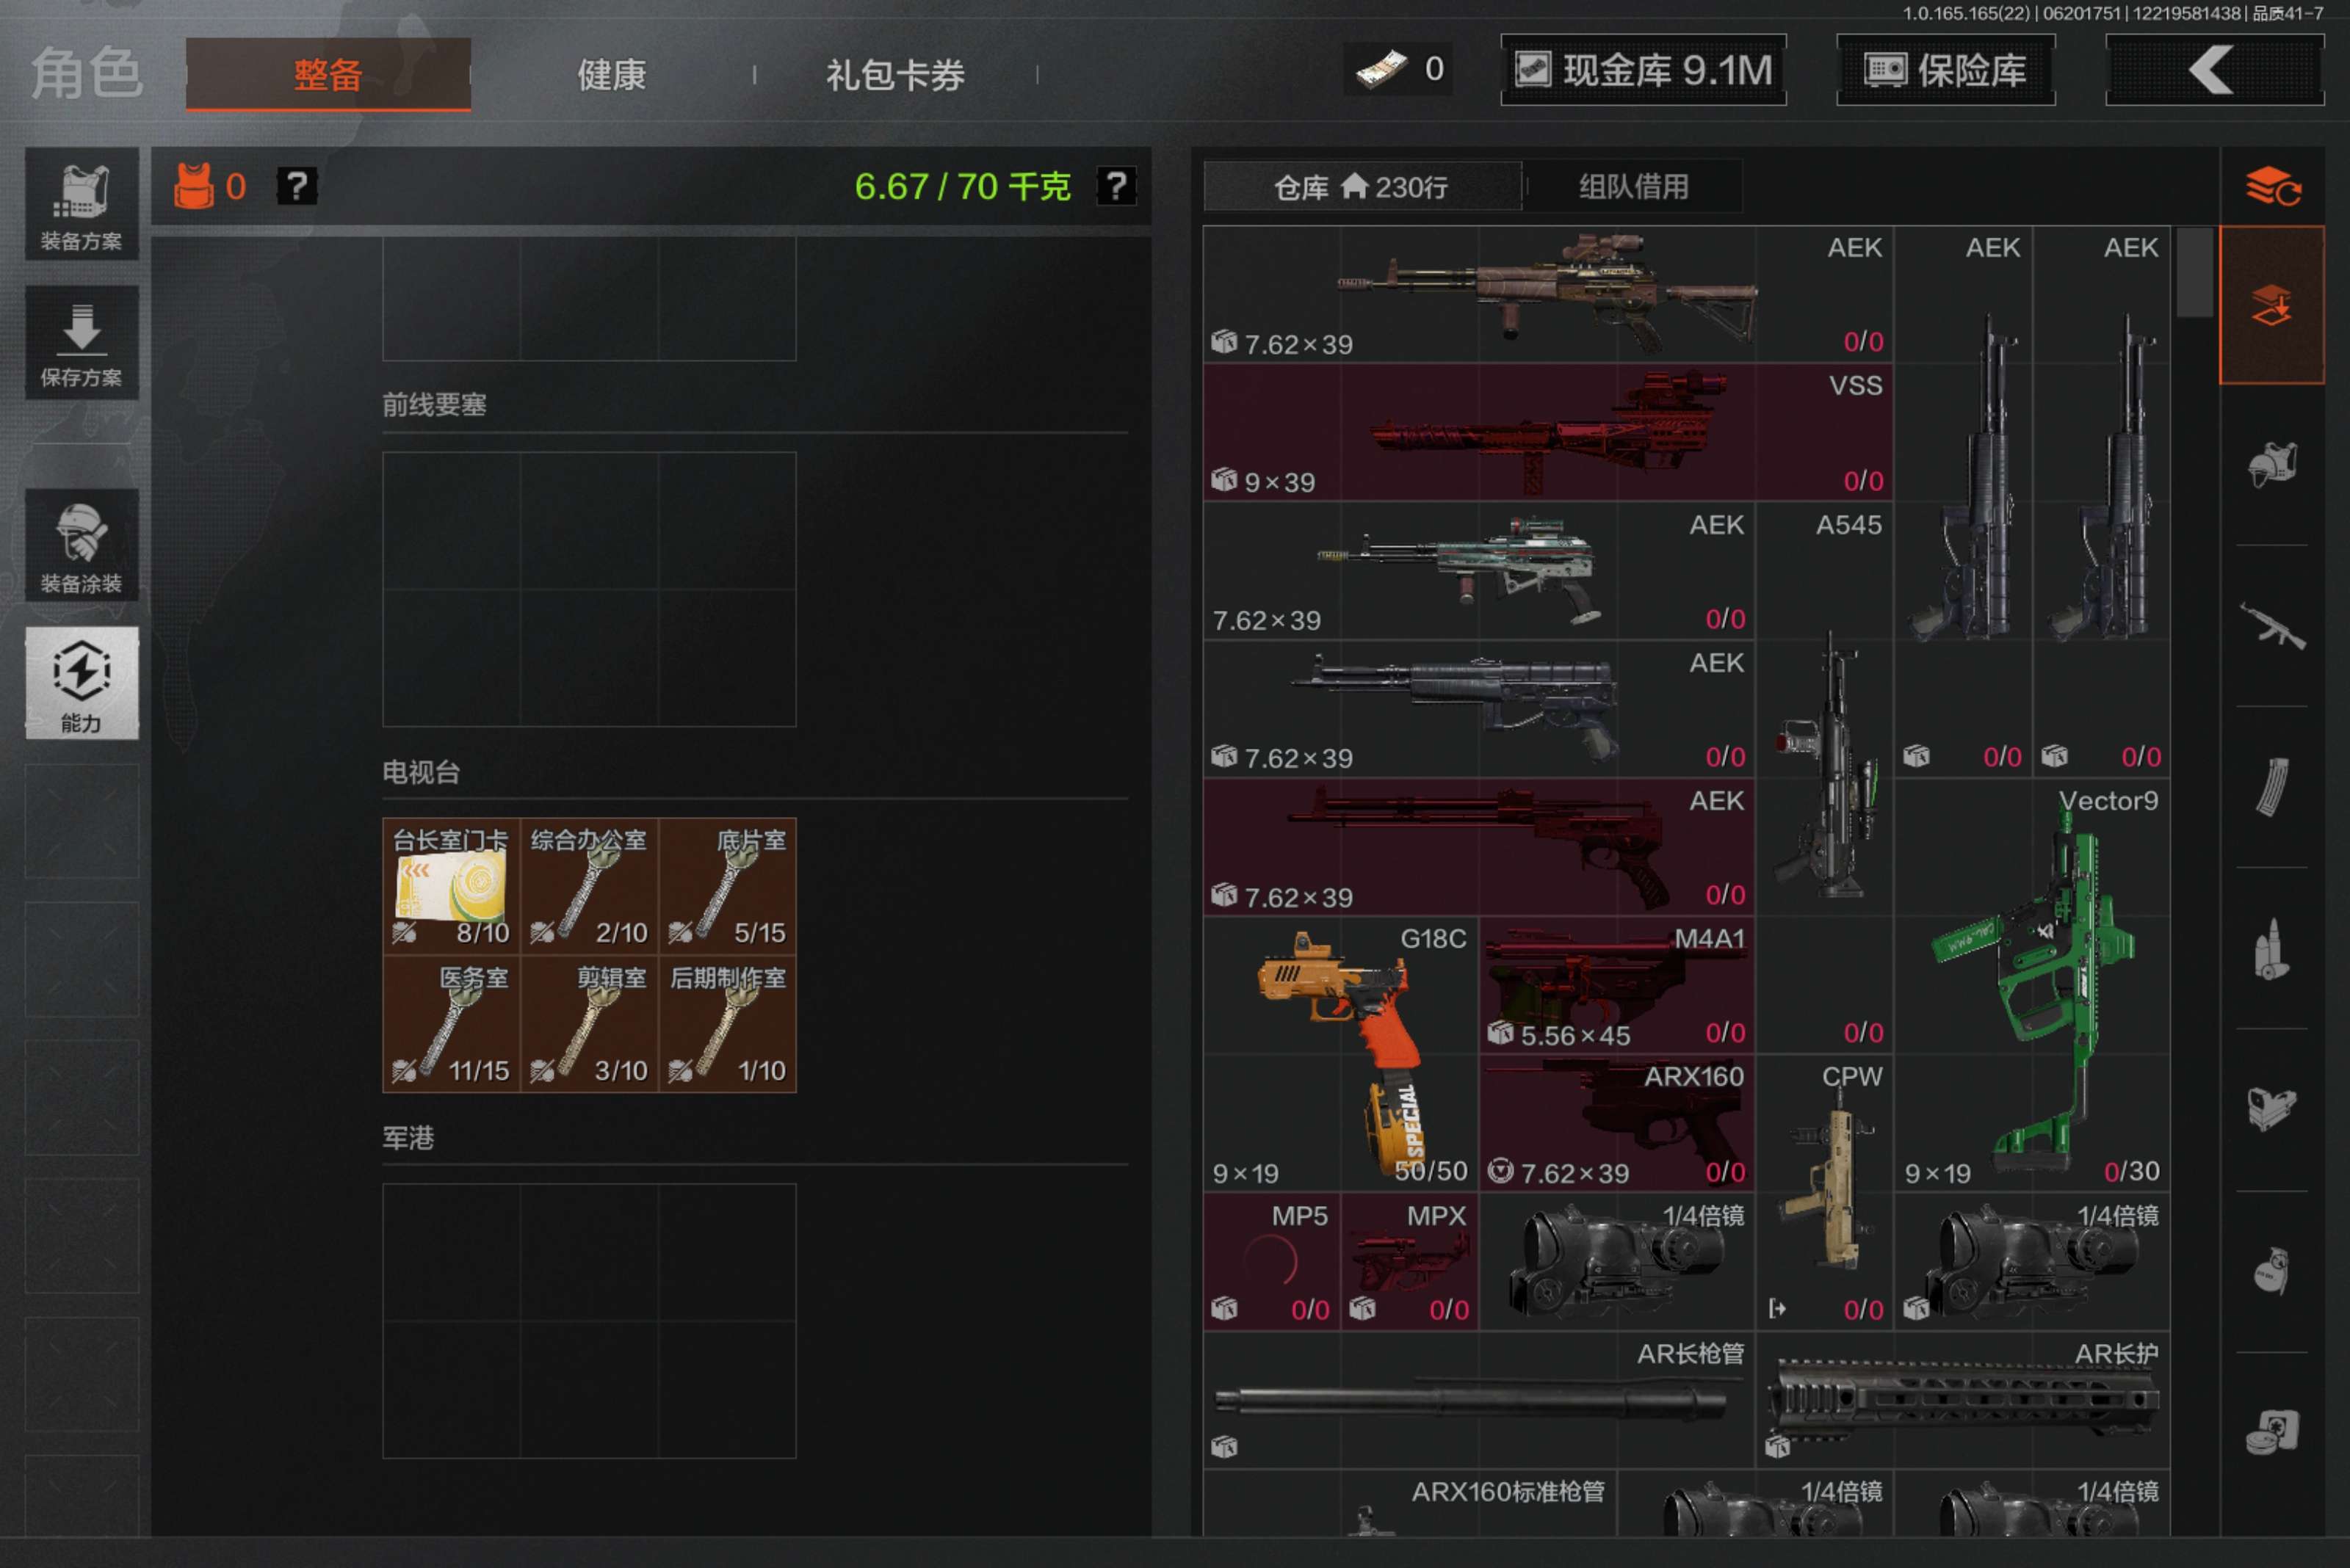Open the 保险库 safe button
Screen dimensions: 2350x1568
pyautogui.click(x=1946, y=70)
